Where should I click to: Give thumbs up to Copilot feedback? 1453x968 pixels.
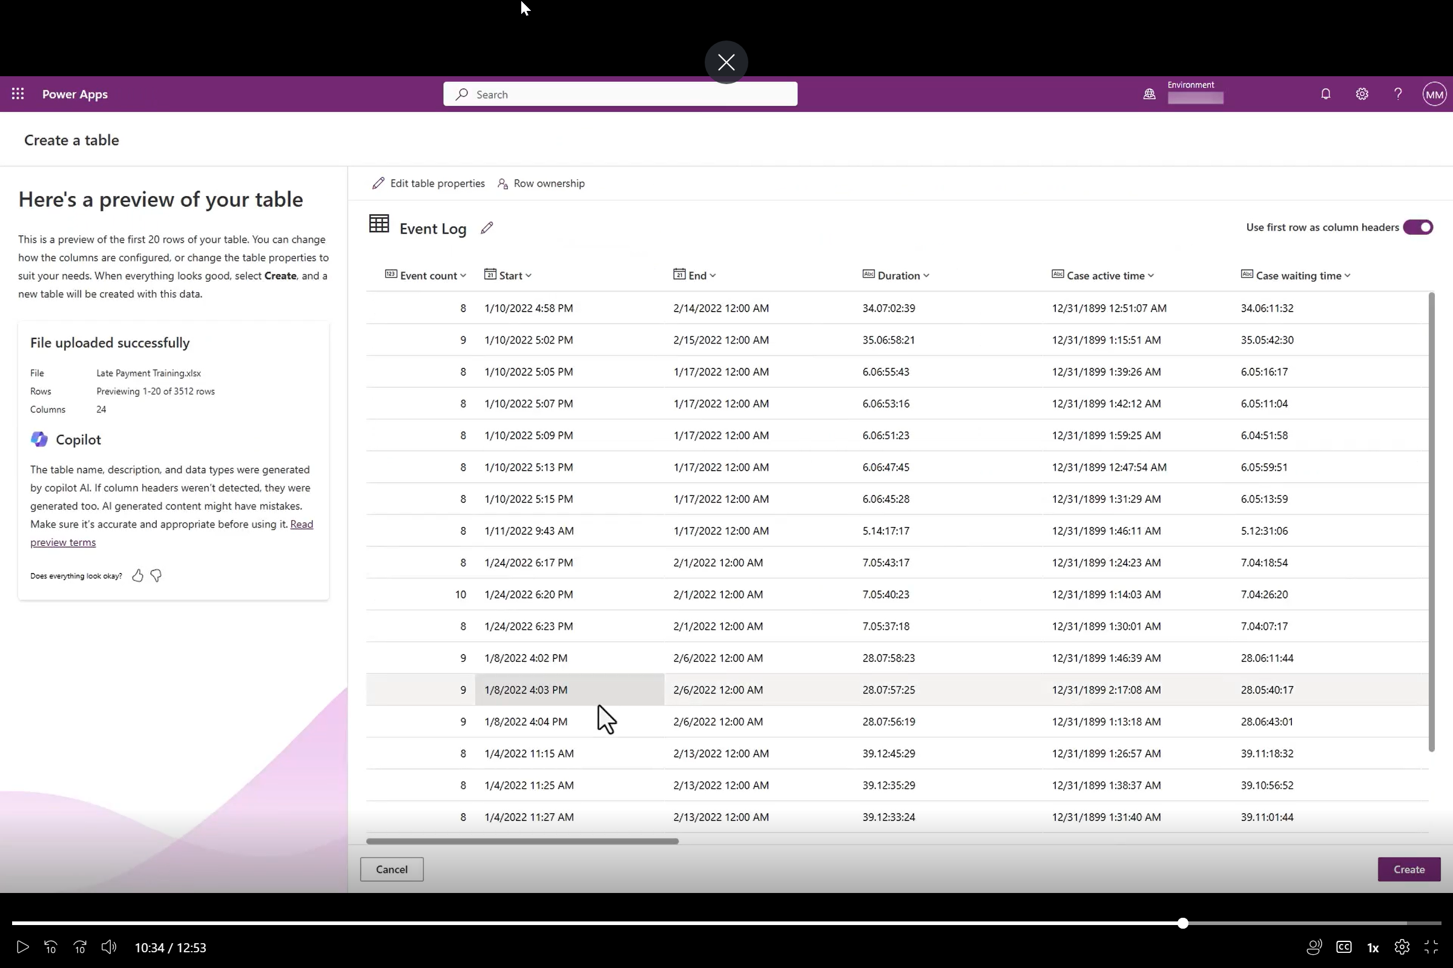click(138, 575)
